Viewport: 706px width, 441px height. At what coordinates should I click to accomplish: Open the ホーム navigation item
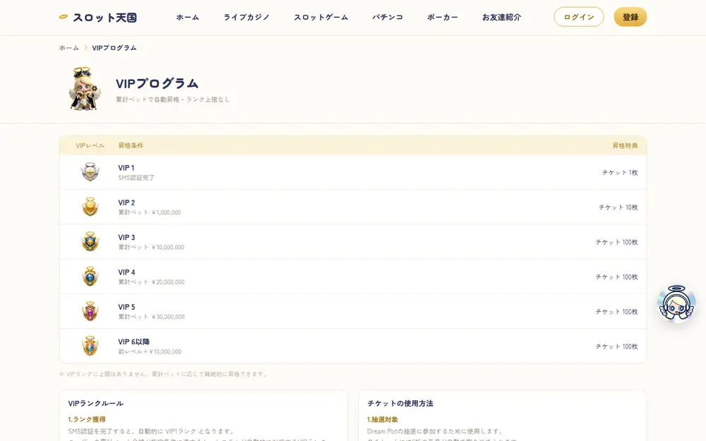(188, 17)
